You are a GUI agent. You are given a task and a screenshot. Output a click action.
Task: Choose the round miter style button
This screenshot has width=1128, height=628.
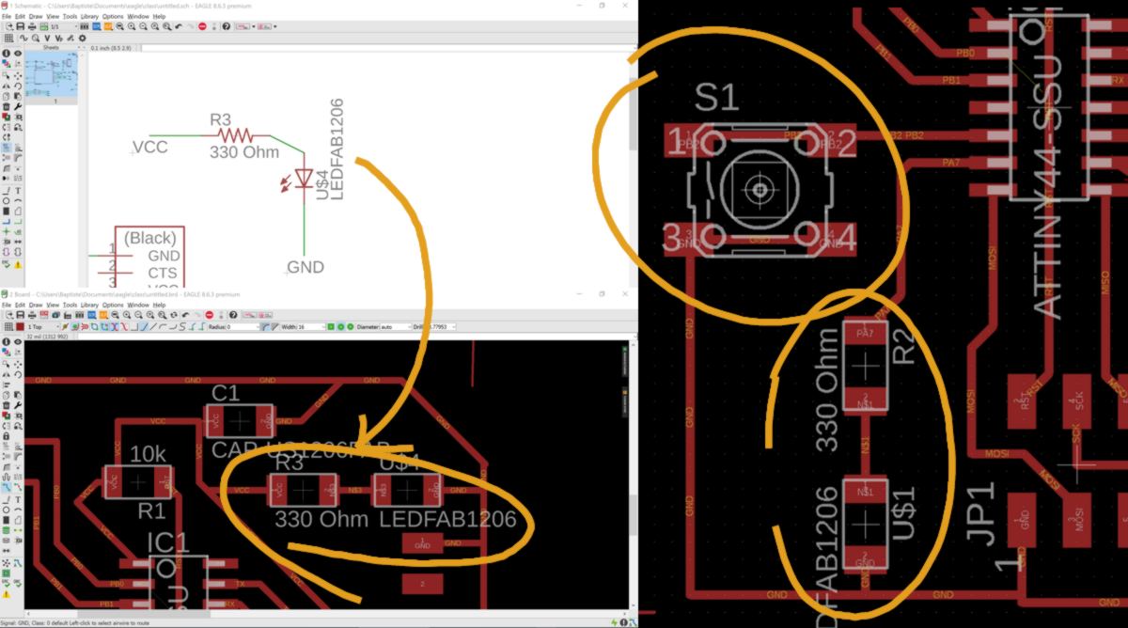click(x=264, y=327)
